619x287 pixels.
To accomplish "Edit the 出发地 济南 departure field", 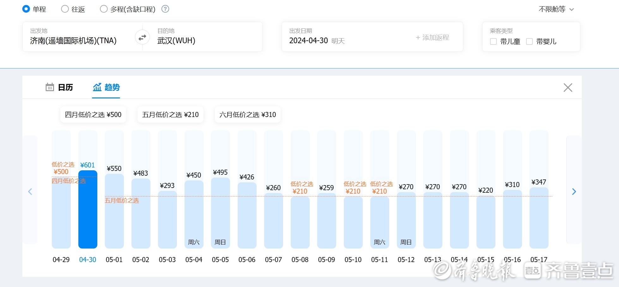I will click(73, 40).
